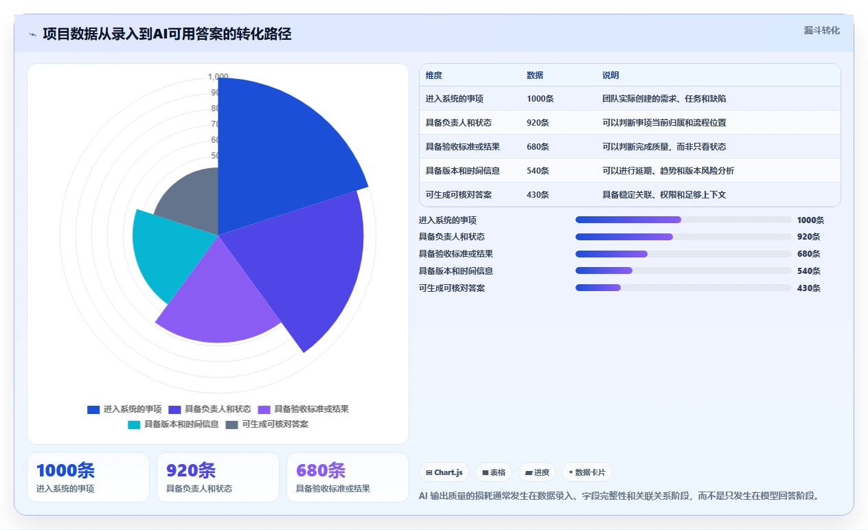
Task: Click the footnote starting AI 输出质量的损耗
Action: (x=619, y=496)
